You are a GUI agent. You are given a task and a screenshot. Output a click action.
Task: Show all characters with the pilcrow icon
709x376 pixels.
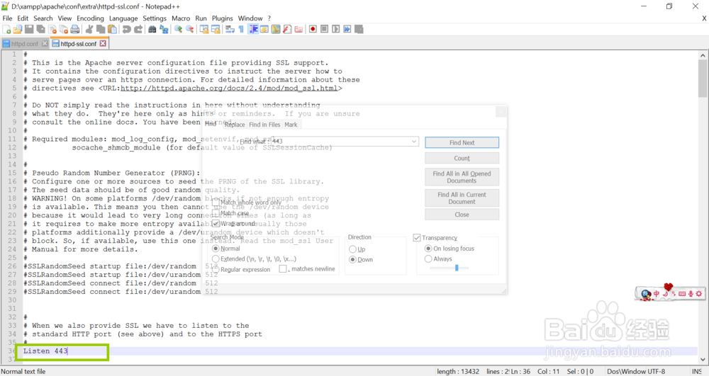pos(241,29)
